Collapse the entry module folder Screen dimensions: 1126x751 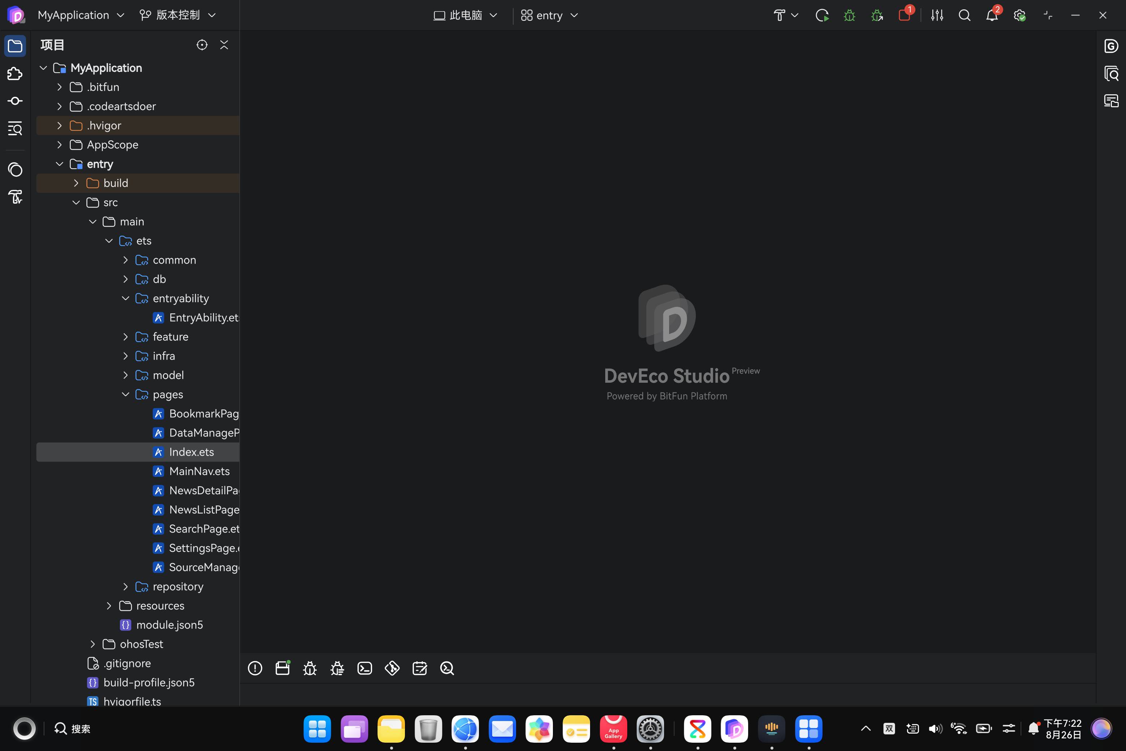pos(59,164)
